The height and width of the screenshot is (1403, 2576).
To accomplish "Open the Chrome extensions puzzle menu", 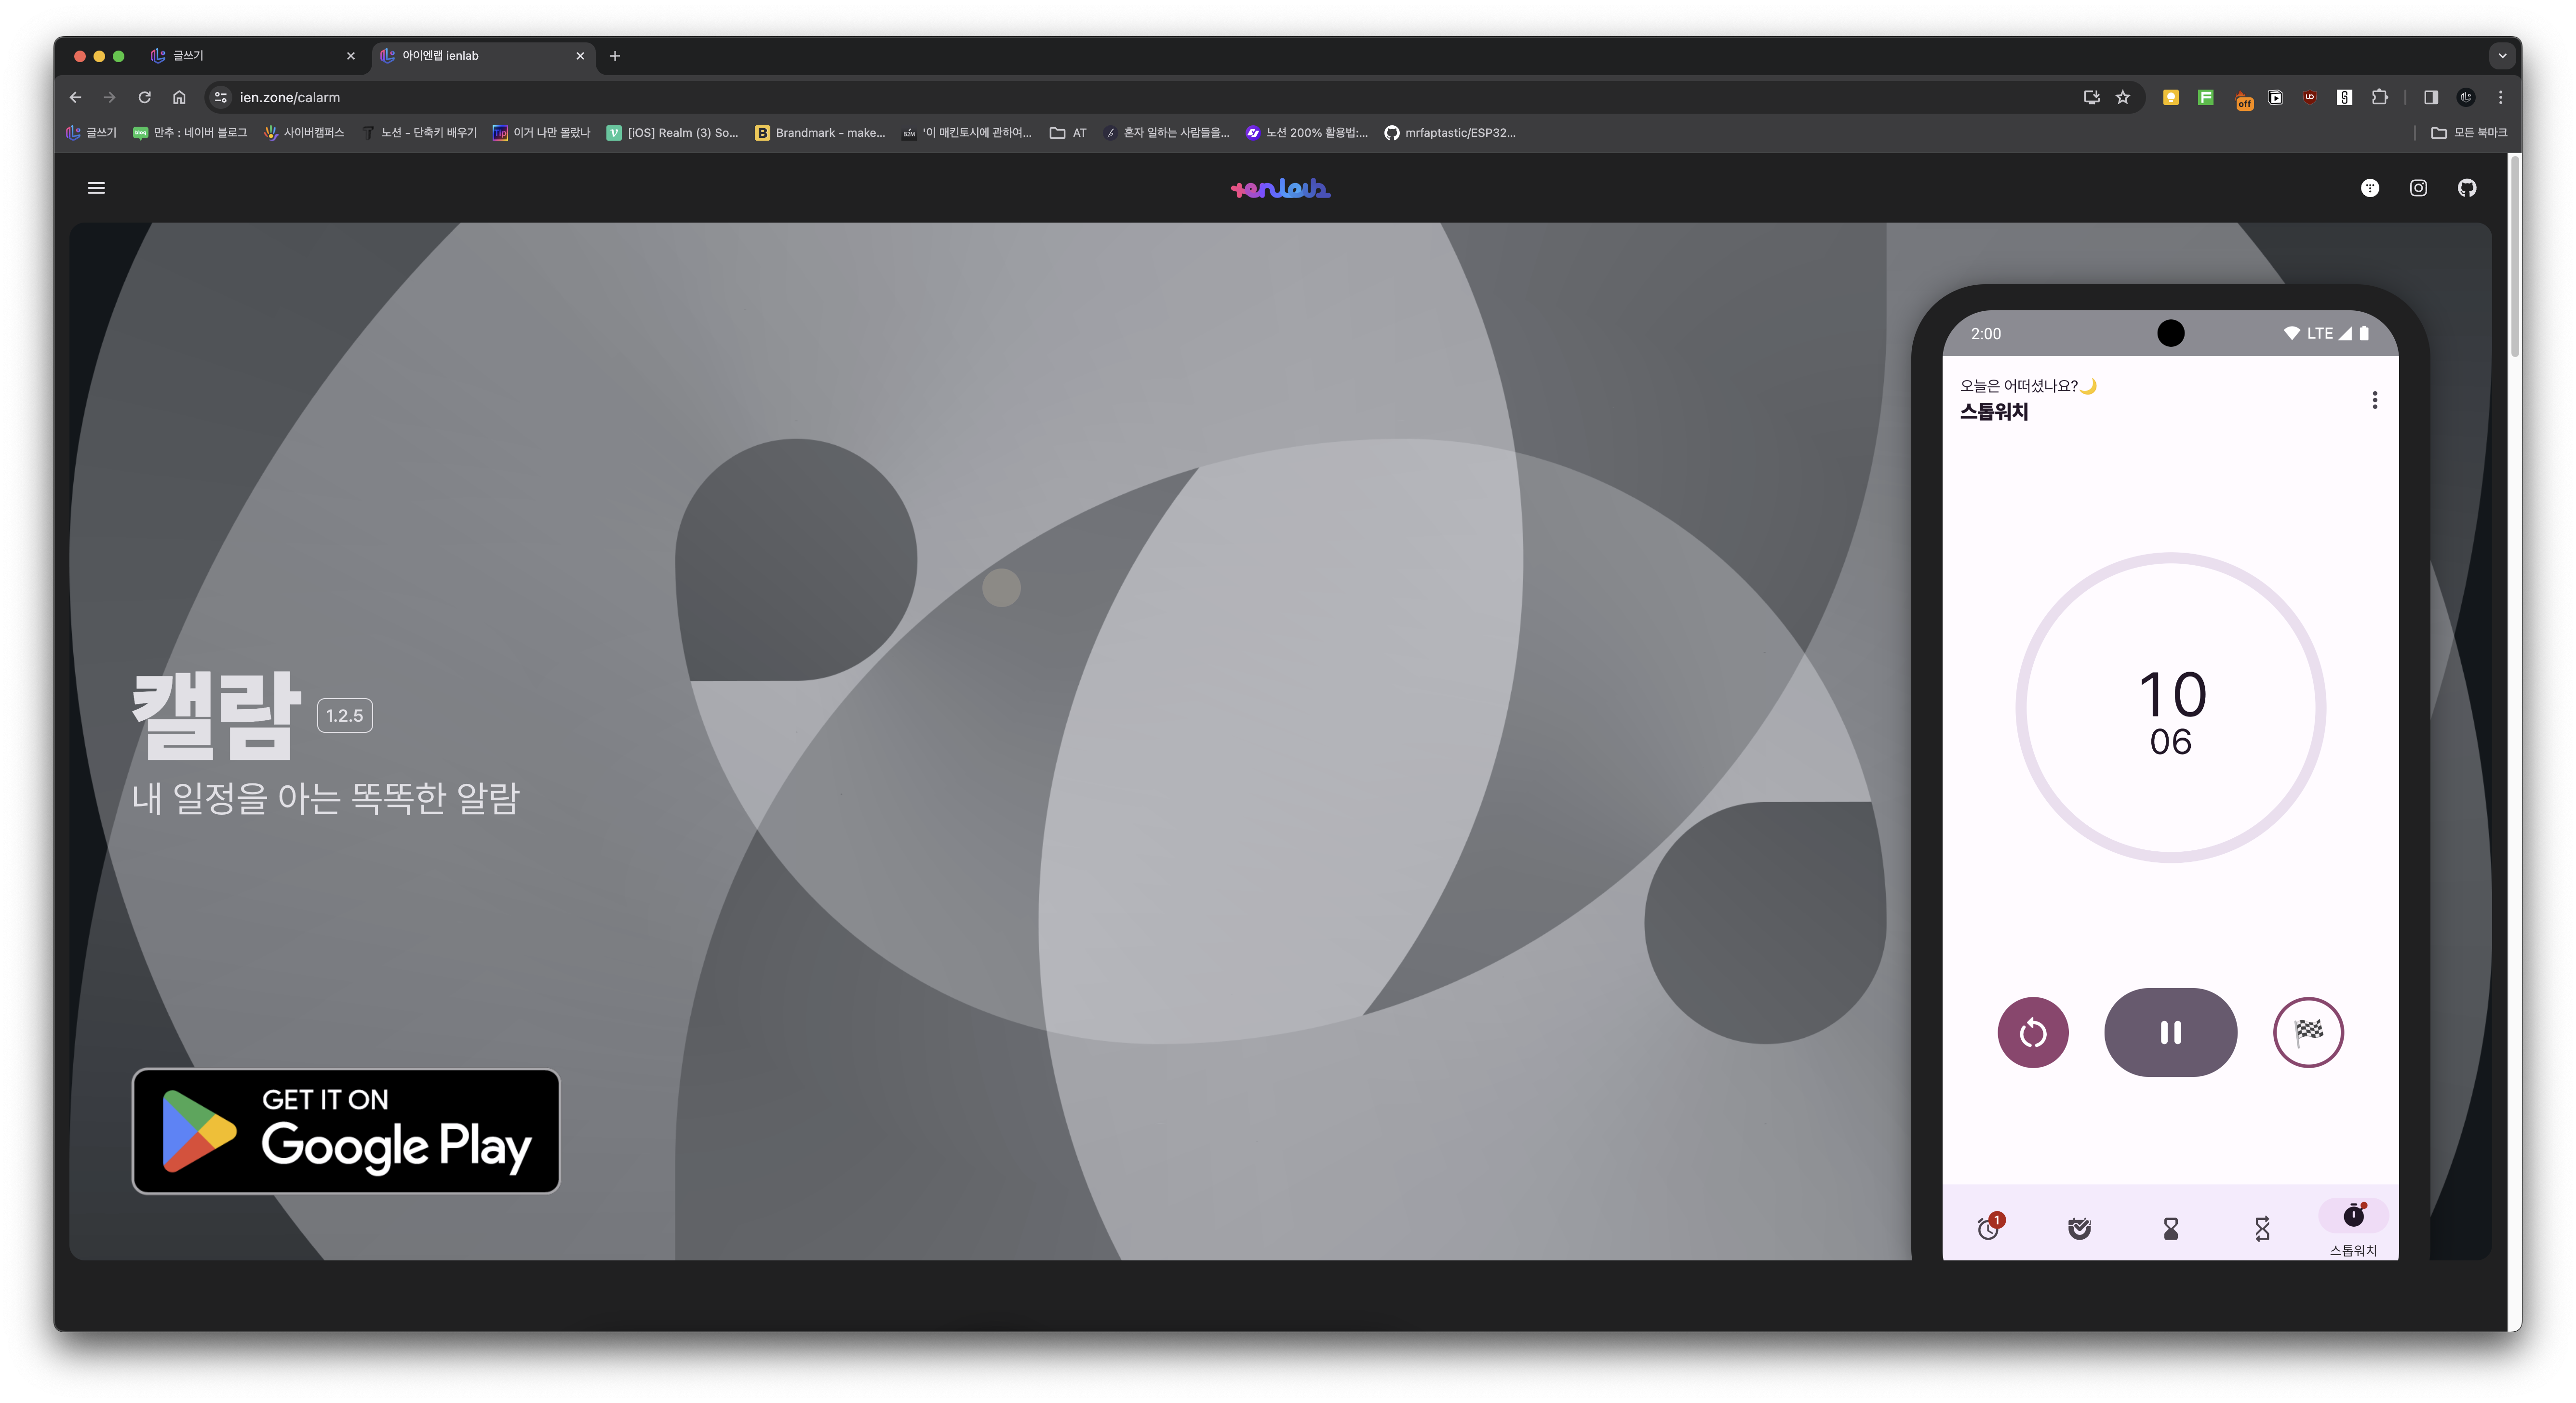I will (x=2380, y=97).
